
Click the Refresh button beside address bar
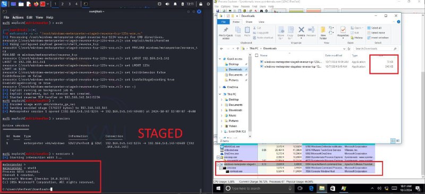[348, 48]
